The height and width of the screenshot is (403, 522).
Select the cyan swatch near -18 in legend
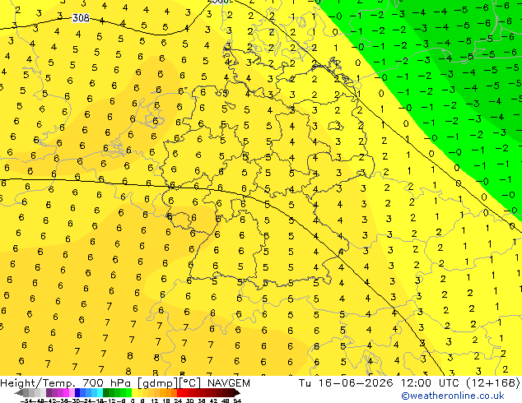tap(100, 393)
